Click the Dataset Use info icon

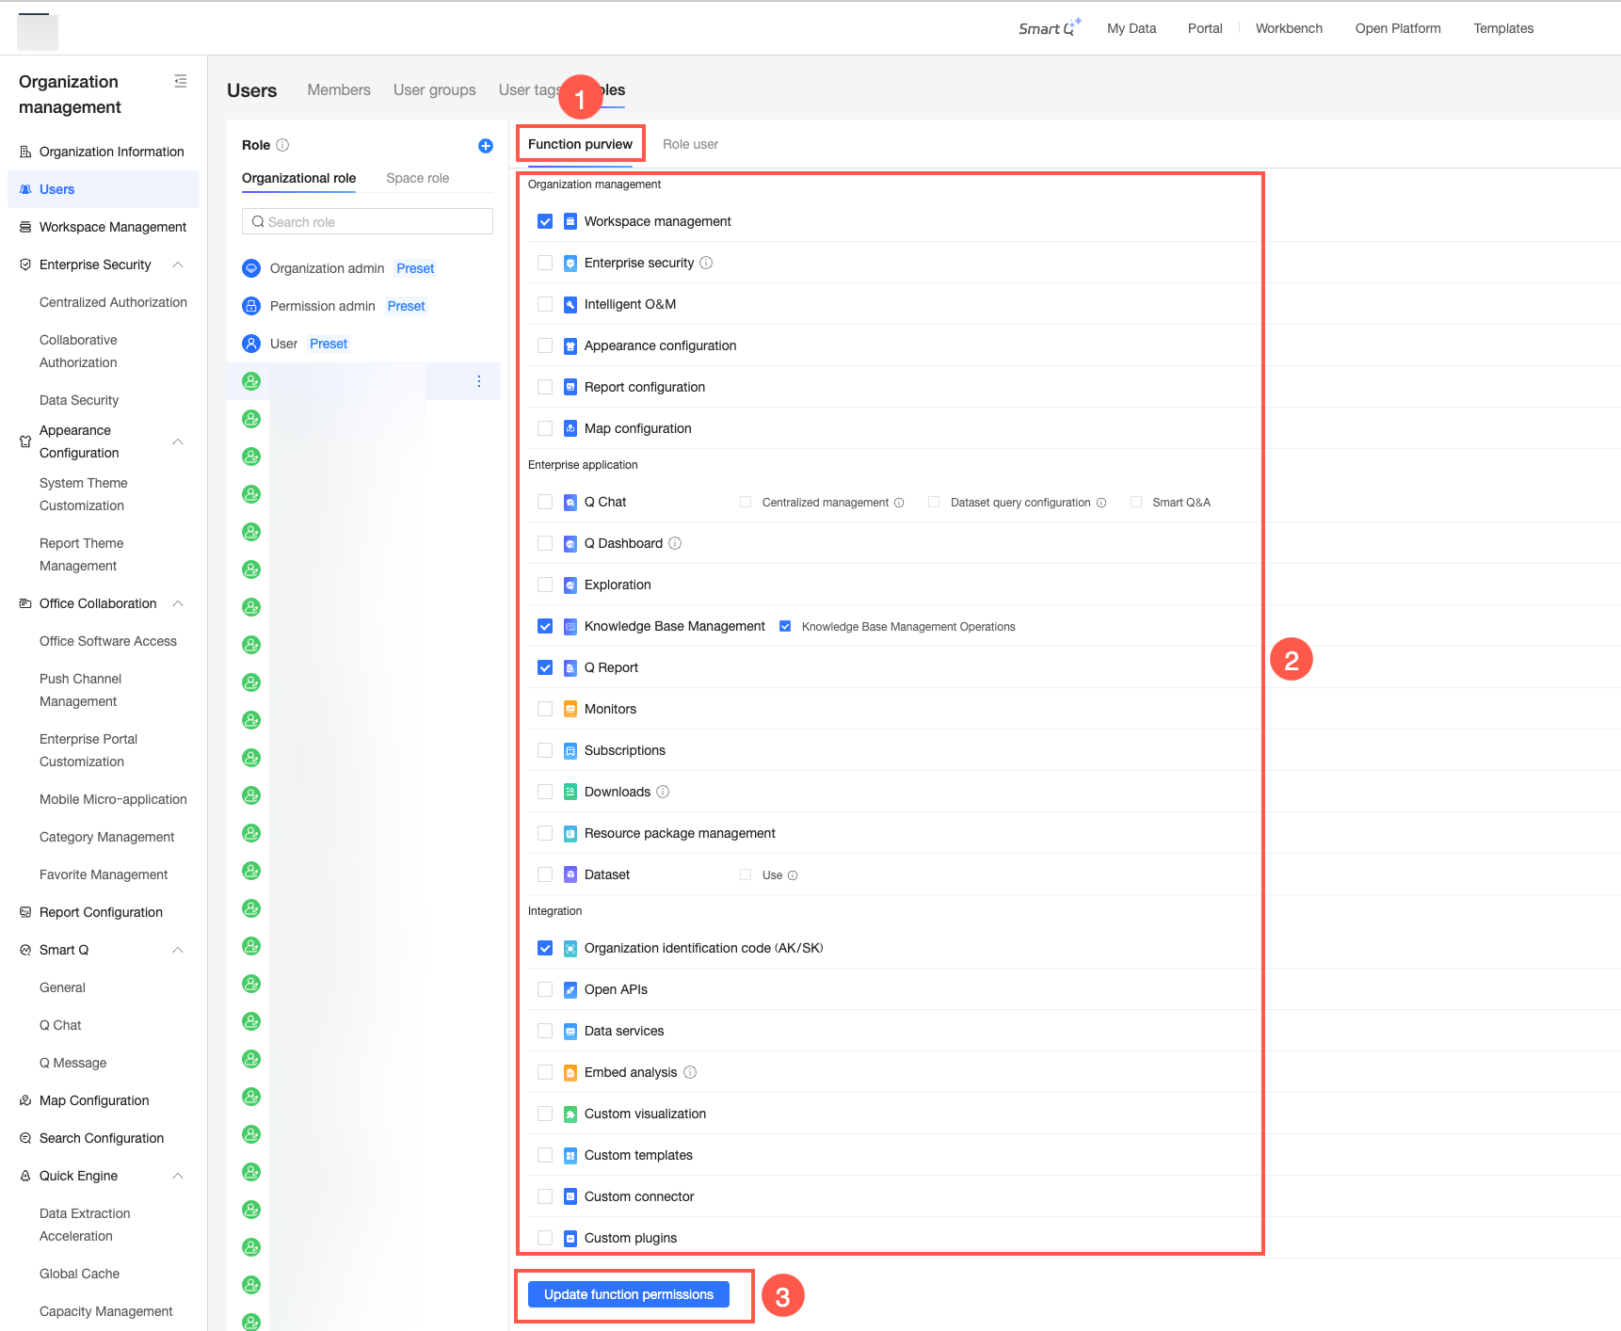click(x=793, y=875)
